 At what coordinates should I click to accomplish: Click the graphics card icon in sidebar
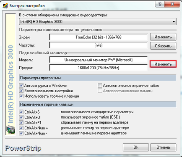[x=10, y=129]
